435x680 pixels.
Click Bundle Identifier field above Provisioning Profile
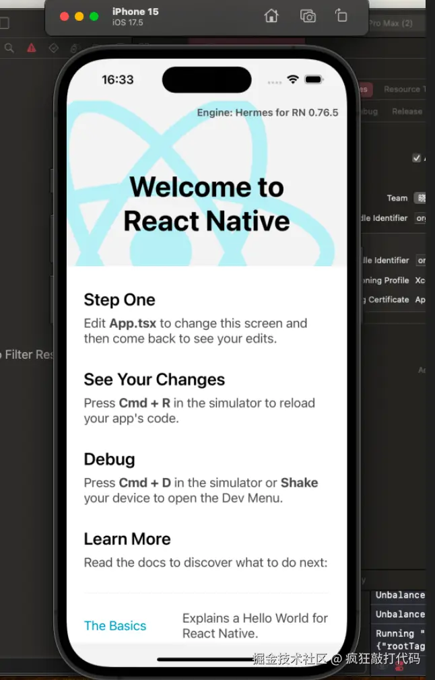pyautogui.click(x=421, y=260)
